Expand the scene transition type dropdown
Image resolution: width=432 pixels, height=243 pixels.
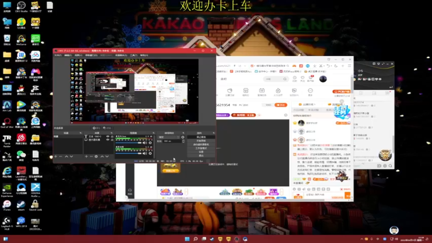[x=169, y=137]
